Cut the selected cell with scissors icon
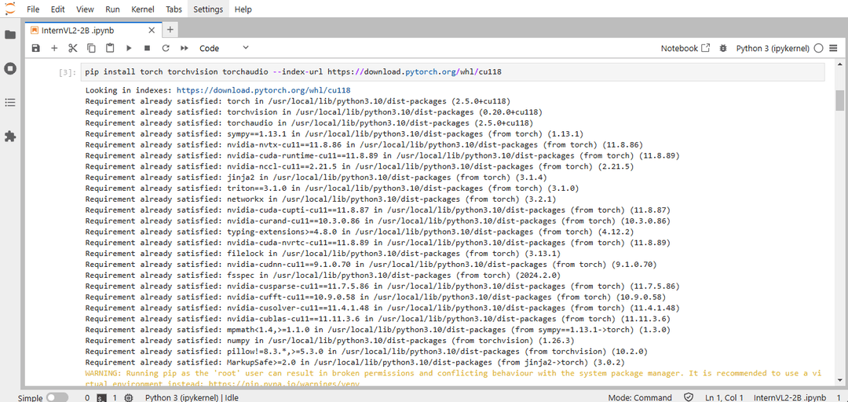Screen dimensions: 848x402 point(72,48)
